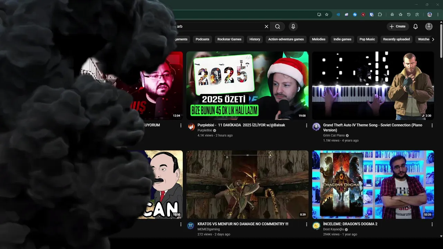Select the Indie games chip
443x249 pixels.
(x=342, y=39)
